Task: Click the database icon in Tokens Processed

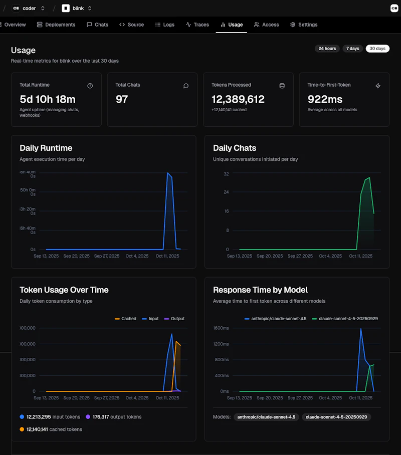Action: pos(282,86)
